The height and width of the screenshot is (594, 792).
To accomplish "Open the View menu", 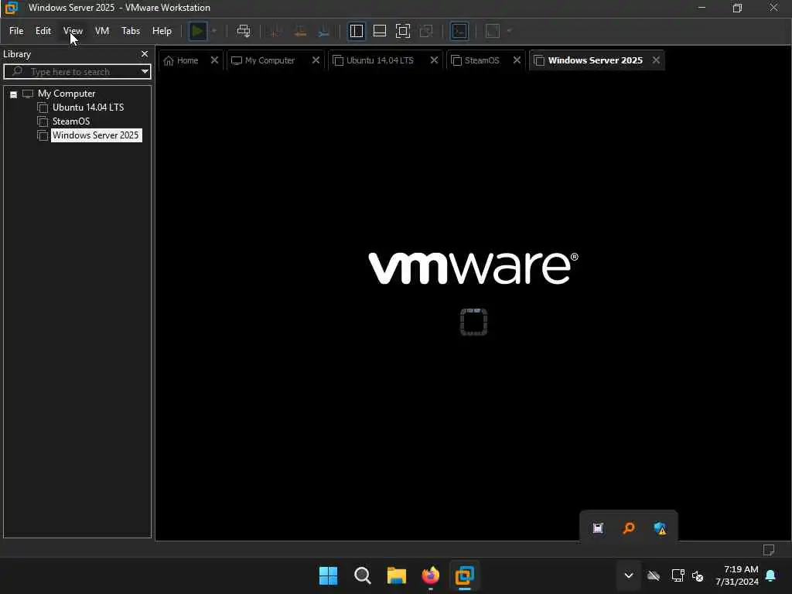I will 73,31.
